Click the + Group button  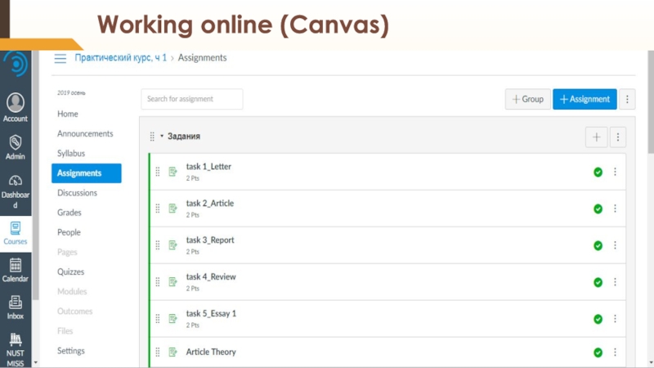pos(527,99)
